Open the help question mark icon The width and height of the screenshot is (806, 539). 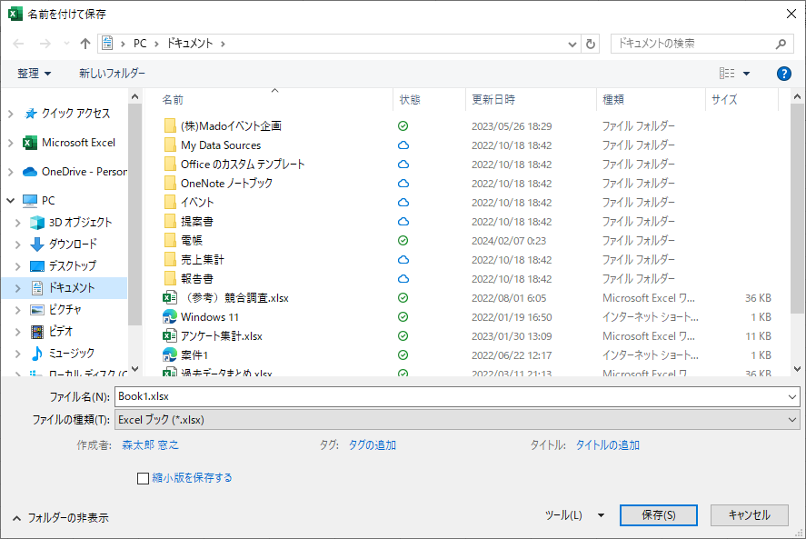pos(784,74)
